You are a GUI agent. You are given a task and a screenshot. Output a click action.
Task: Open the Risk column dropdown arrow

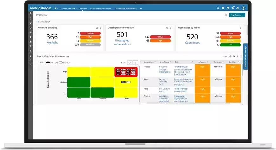click(192, 62)
